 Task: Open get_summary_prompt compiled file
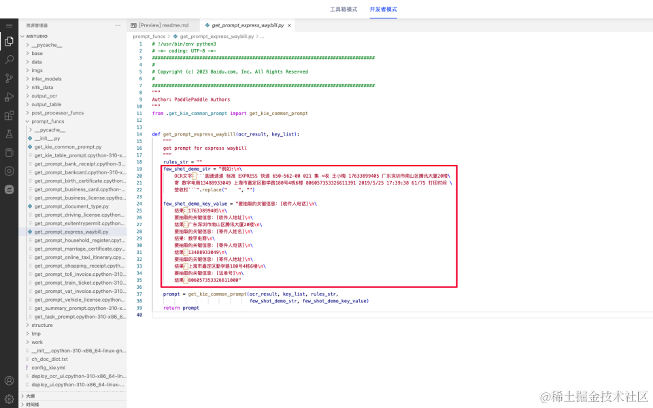click(80, 309)
